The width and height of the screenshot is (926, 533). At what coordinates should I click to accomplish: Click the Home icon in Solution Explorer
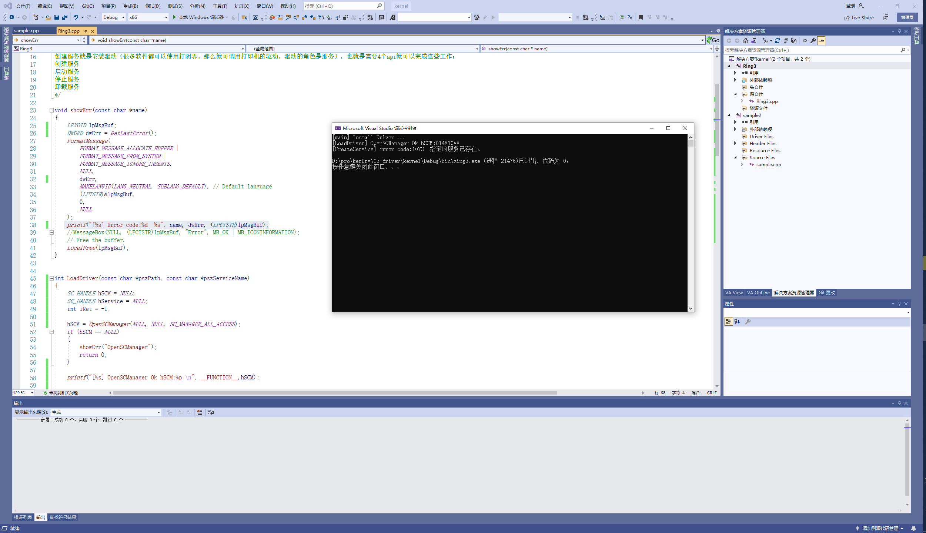[745, 41]
